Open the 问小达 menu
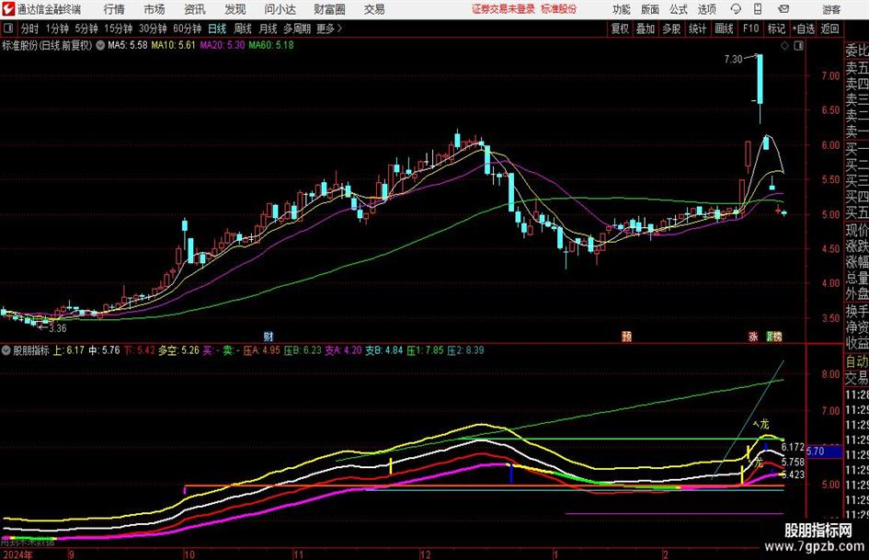This screenshot has width=869, height=560. (x=280, y=9)
